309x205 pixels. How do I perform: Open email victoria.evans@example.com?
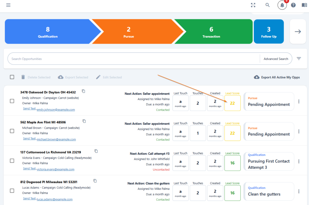[56, 169]
